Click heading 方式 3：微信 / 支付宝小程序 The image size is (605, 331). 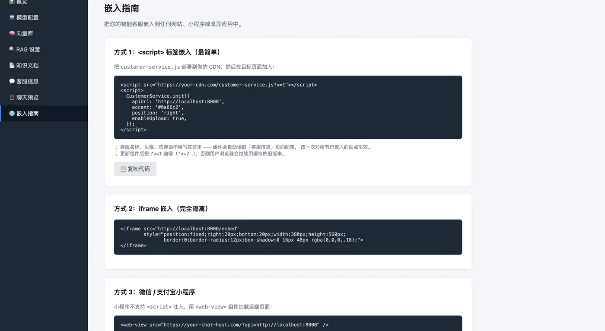(155, 292)
